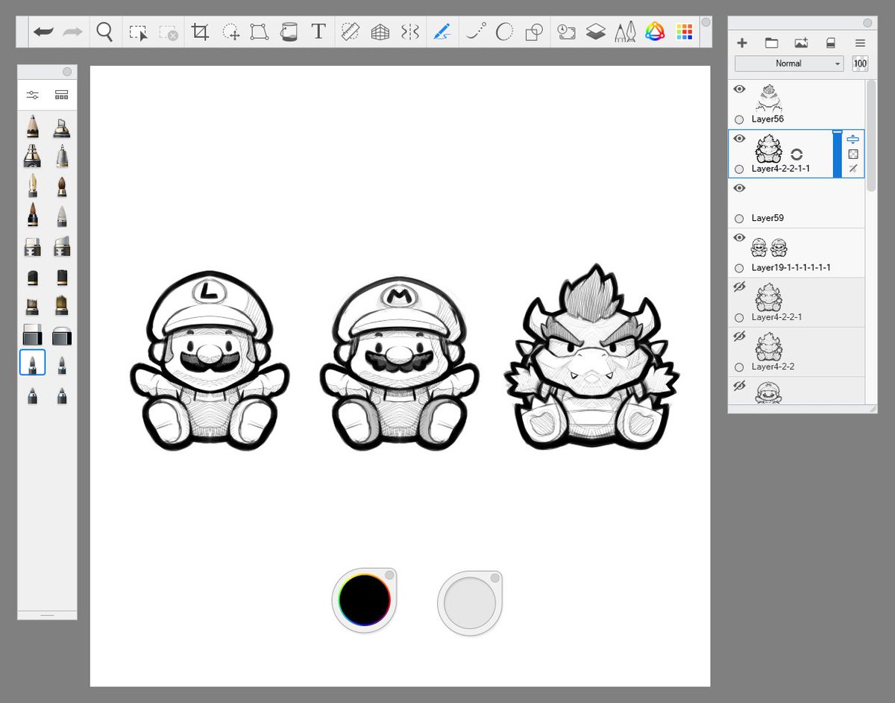Select the Pencil brush
Image resolution: width=895 pixels, height=703 pixels.
pyautogui.click(x=32, y=127)
